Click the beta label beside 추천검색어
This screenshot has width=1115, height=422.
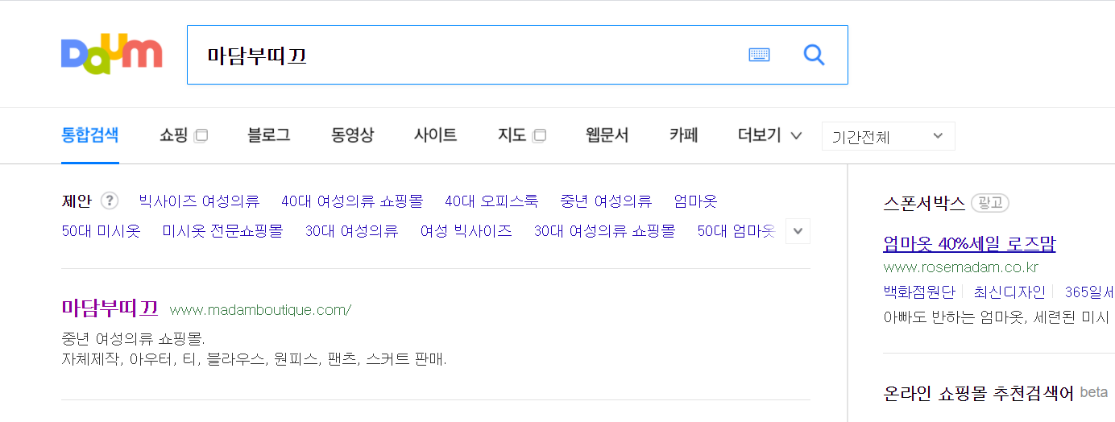point(1094,392)
